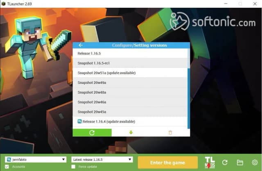Select Snapshot 20w45a row
The image size is (262, 171).
130,112
